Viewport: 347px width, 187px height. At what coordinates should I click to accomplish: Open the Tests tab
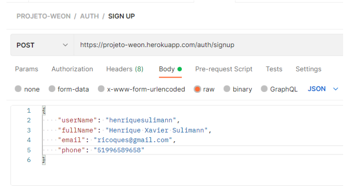[x=274, y=69]
